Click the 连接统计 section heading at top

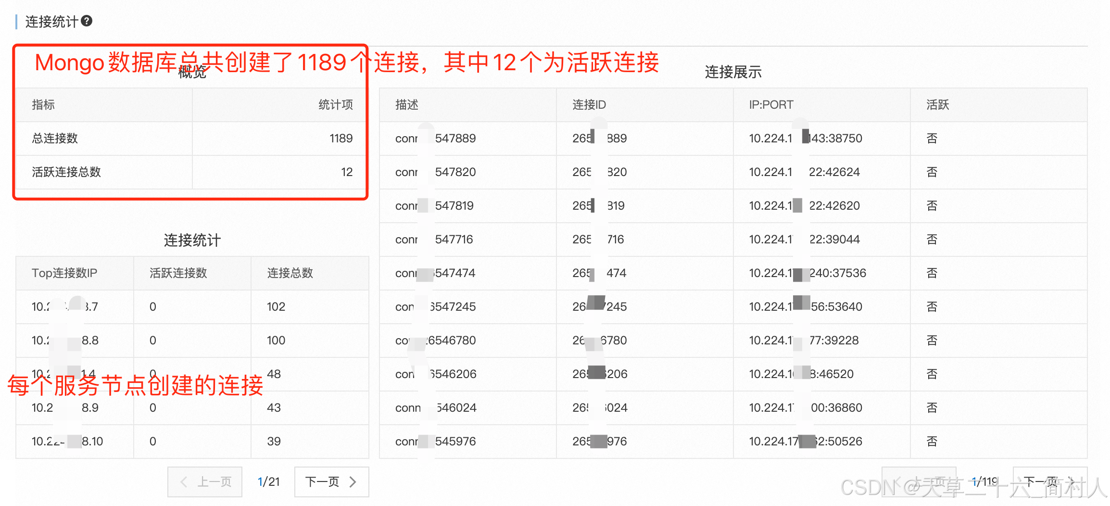(x=51, y=21)
